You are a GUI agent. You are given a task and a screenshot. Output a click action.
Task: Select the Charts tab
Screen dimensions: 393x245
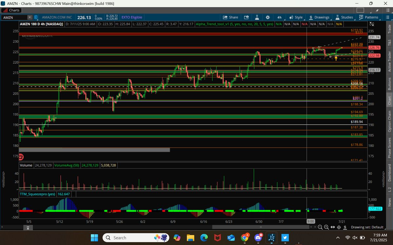pos(12,10)
